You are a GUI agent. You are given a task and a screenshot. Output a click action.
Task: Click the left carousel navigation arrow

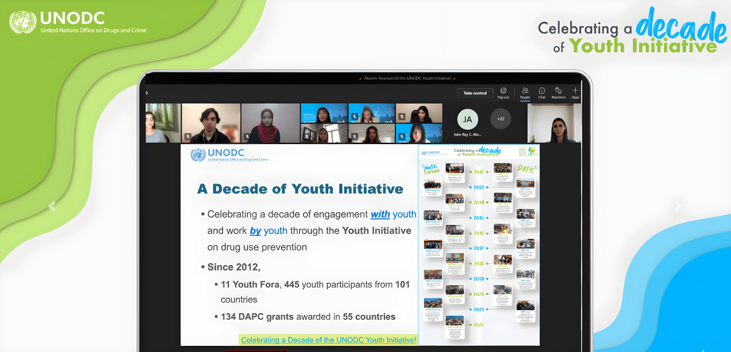pyautogui.click(x=52, y=207)
